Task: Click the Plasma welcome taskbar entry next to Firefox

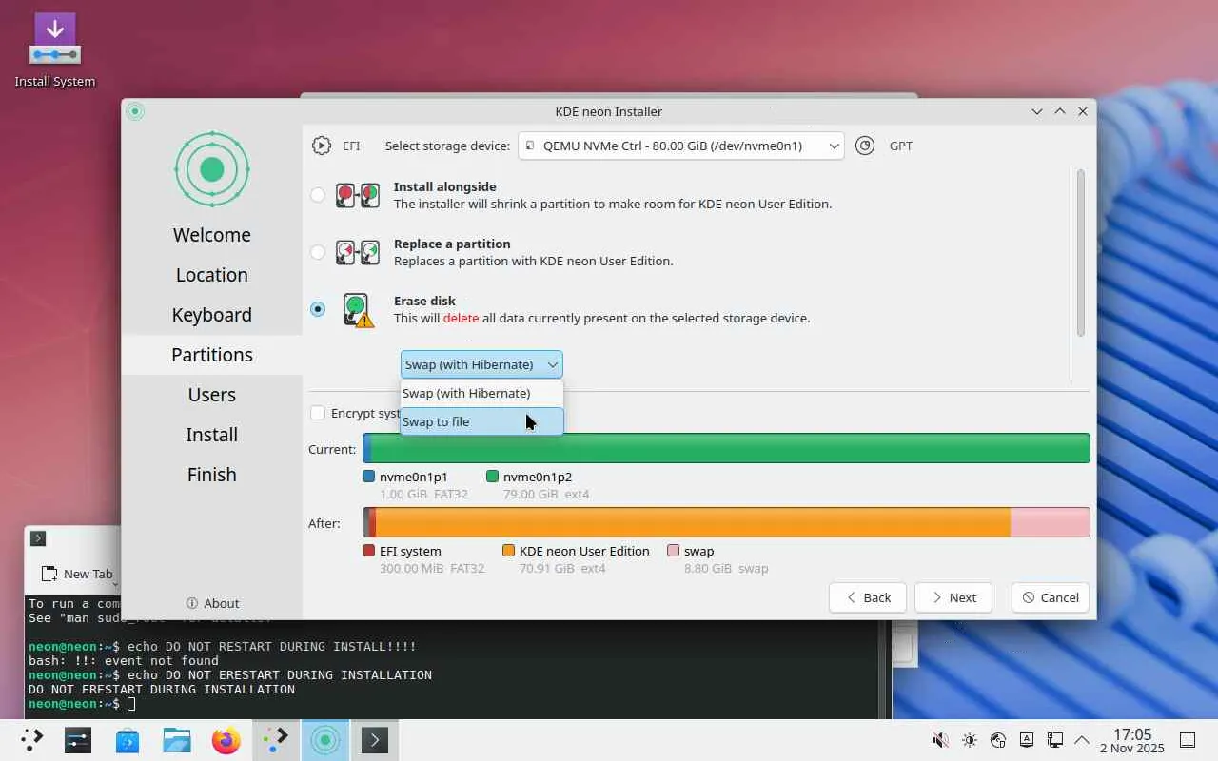Action: click(x=276, y=740)
